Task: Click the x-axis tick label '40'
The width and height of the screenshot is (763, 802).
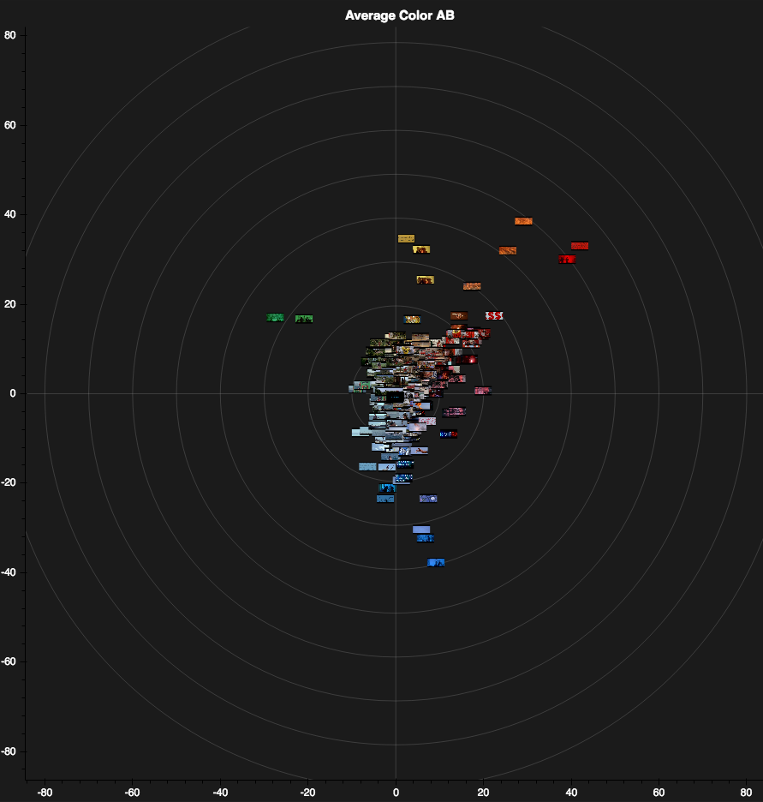Action: 571,793
